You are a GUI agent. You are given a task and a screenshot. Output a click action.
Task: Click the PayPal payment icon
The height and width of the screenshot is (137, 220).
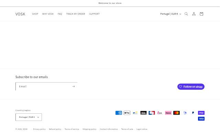193,113
